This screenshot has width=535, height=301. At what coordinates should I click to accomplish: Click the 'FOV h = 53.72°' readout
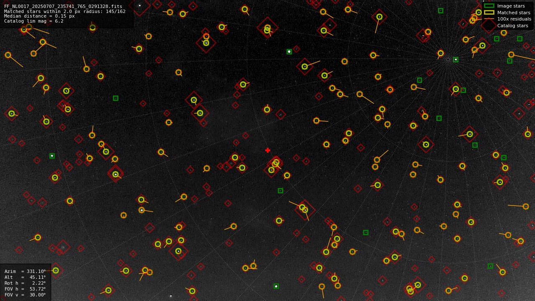click(x=25, y=289)
